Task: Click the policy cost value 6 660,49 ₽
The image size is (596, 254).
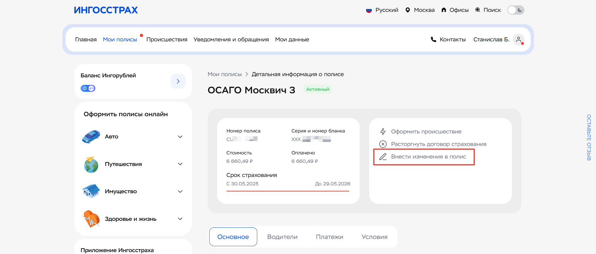Action: [x=240, y=161]
